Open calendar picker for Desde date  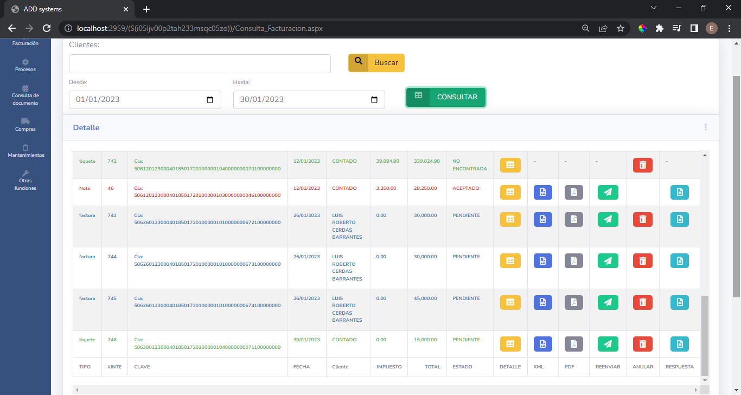coord(210,100)
